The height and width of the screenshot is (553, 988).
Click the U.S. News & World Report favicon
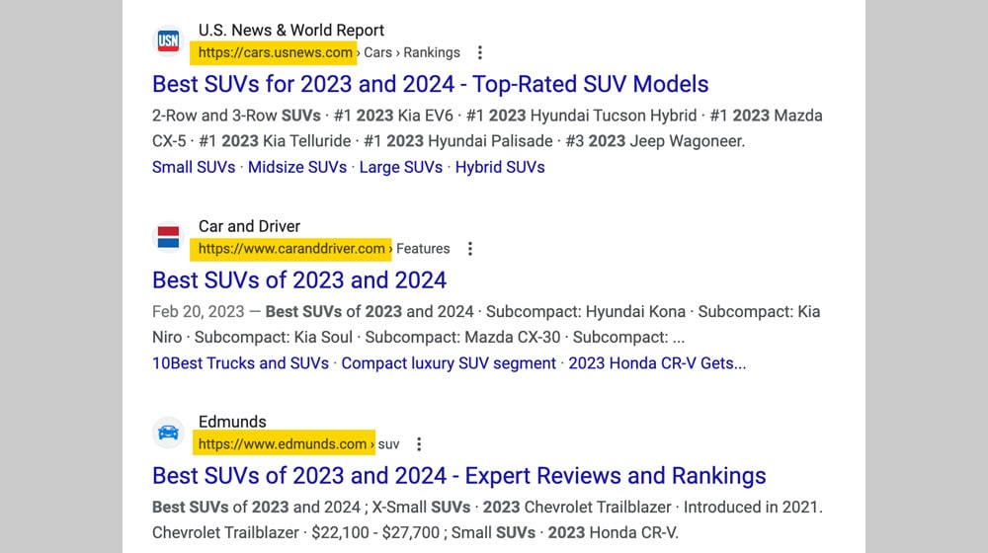coord(169,40)
